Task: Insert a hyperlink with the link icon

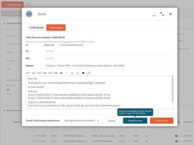Action: (89, 73)
